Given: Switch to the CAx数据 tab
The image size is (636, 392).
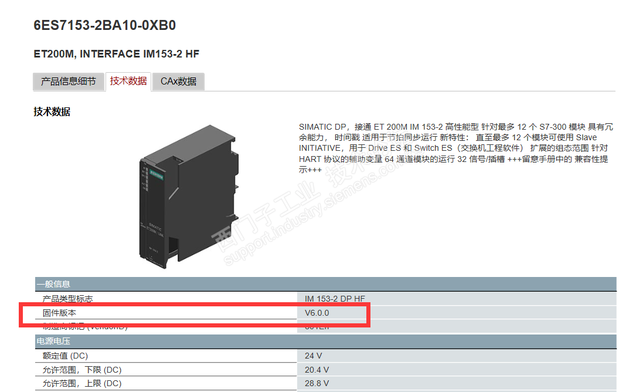Looking at the screenshot, I should (178, 81).
